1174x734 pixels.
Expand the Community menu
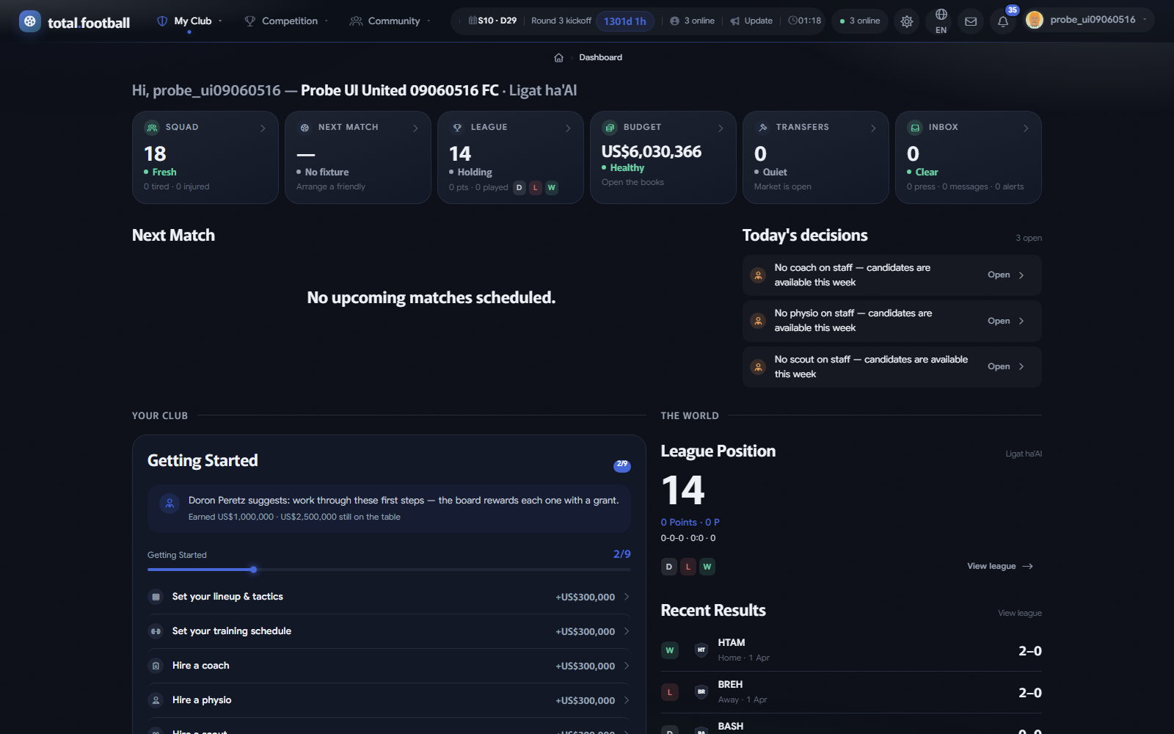(x=390, y=21)
